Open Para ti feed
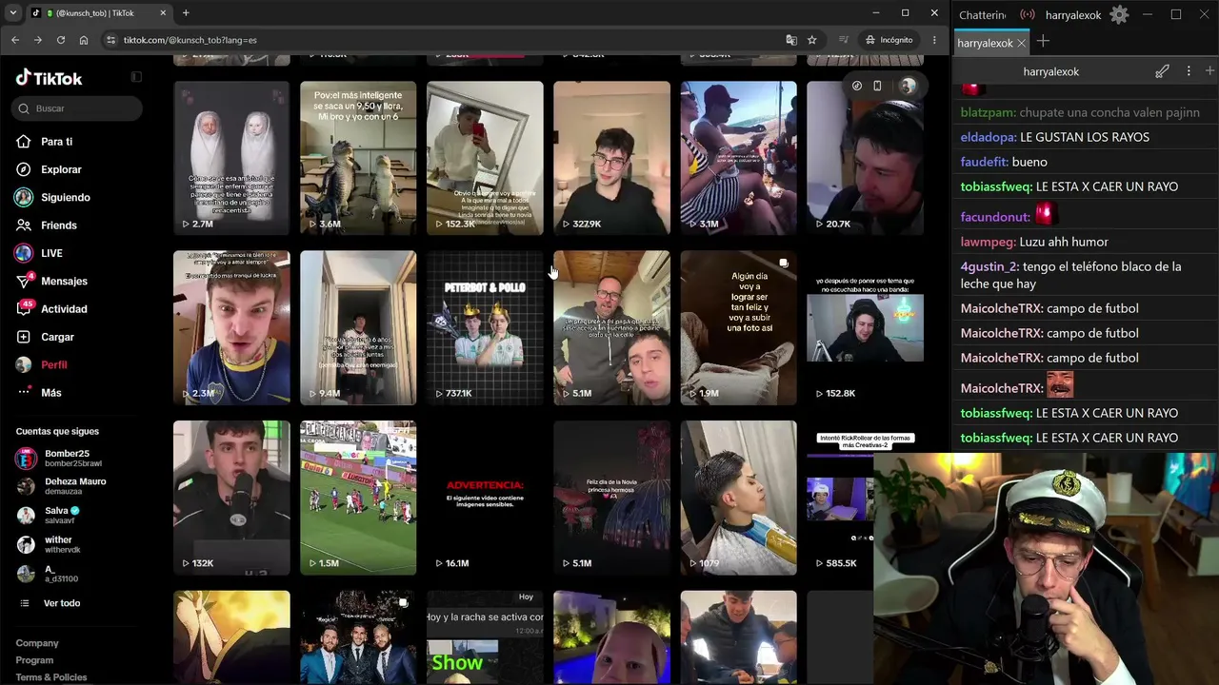The height and width of the screenshot is (685, 1219). (56, 142)
